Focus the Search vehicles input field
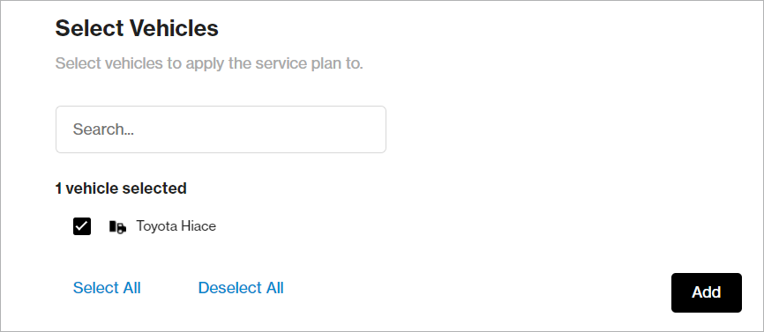This screenshot has width=764, height=332. (221, 129)
